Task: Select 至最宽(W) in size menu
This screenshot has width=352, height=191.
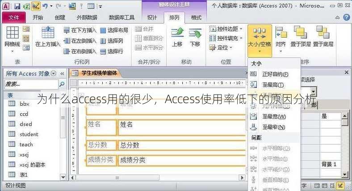Action: point(274,116)
